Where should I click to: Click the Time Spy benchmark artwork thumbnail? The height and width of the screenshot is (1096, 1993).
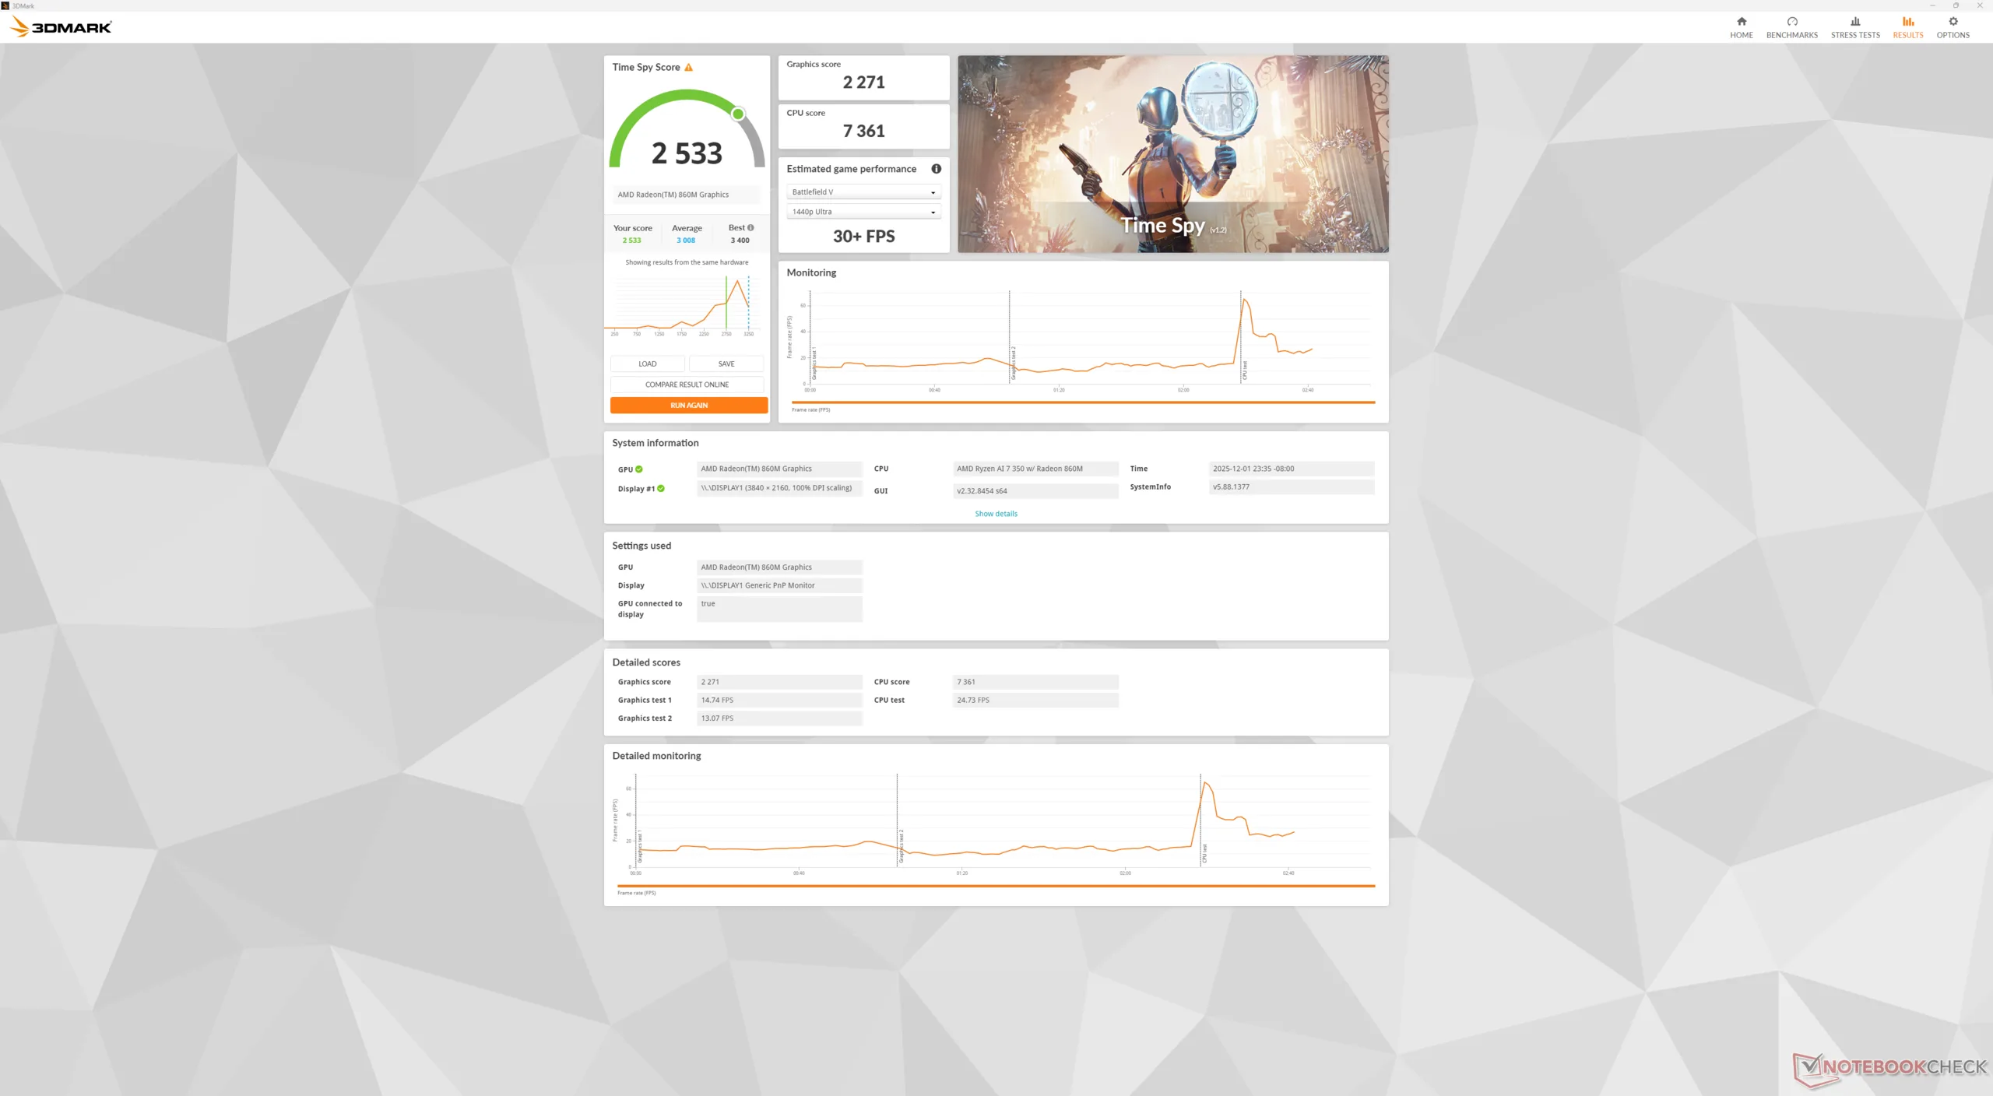[1172, 153]
